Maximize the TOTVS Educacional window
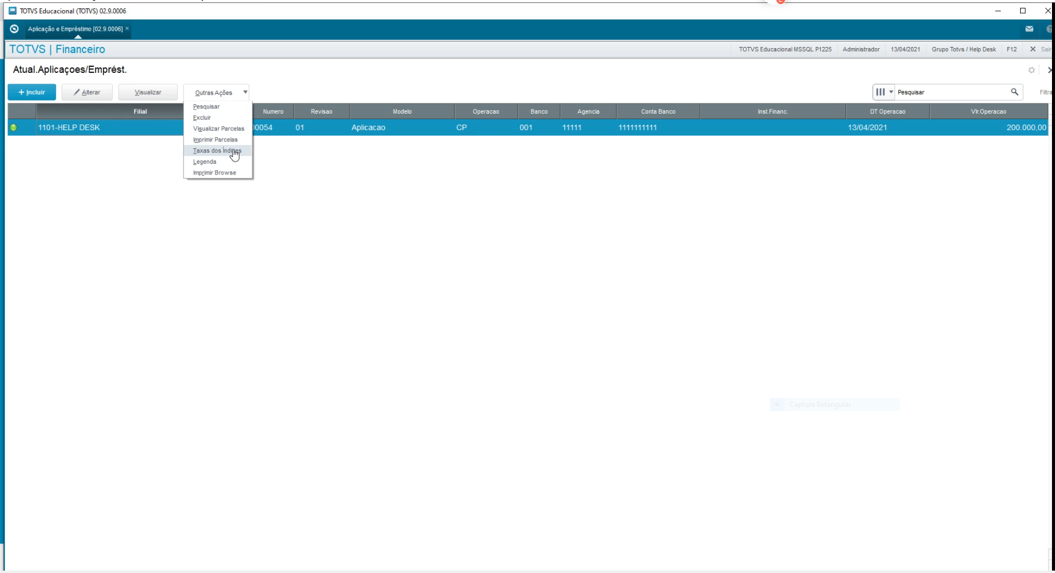Screen dimensions: 1055x573 click(x=1022, y=11)
